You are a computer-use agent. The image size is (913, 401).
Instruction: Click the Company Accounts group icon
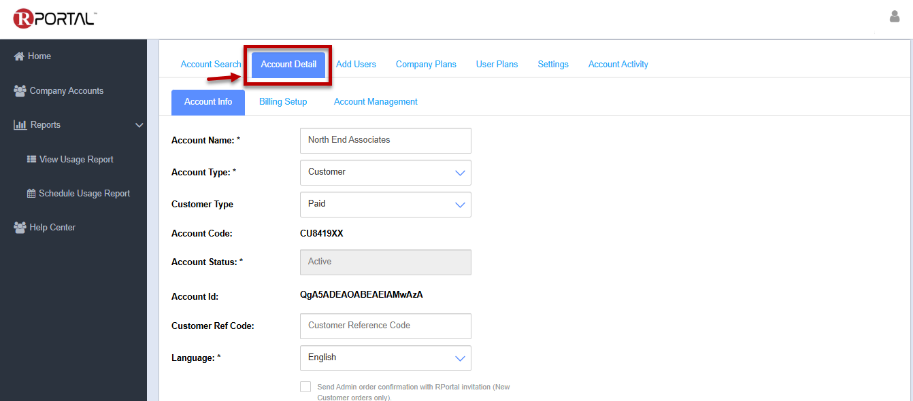pyautogui.click(x=20, y=90)
